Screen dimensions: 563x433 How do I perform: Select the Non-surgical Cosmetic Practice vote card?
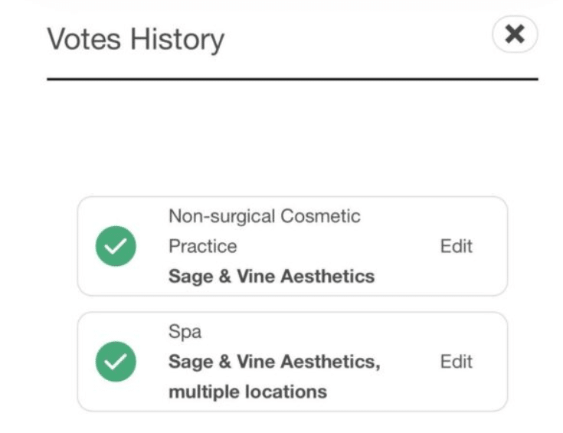pyautogui.click(x=292, y=247)
